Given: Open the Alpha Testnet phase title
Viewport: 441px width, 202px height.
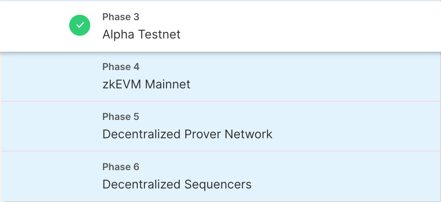Looking at the screenshot, I should coord(141,35).
